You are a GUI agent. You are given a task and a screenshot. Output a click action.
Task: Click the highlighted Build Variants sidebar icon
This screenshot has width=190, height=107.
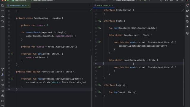coord(3,75)
